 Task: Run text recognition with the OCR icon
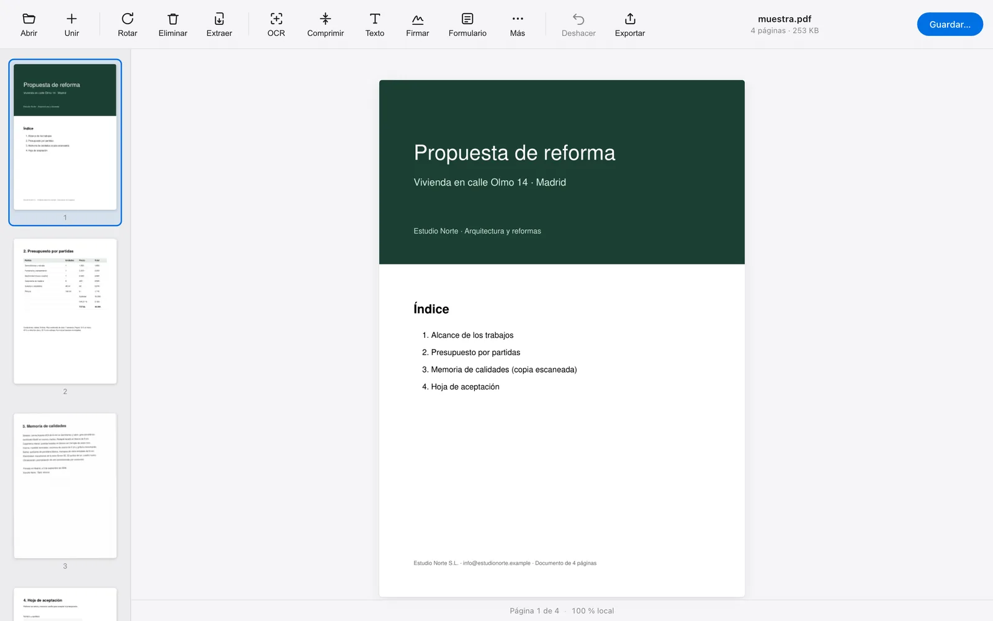click(276, 19)
